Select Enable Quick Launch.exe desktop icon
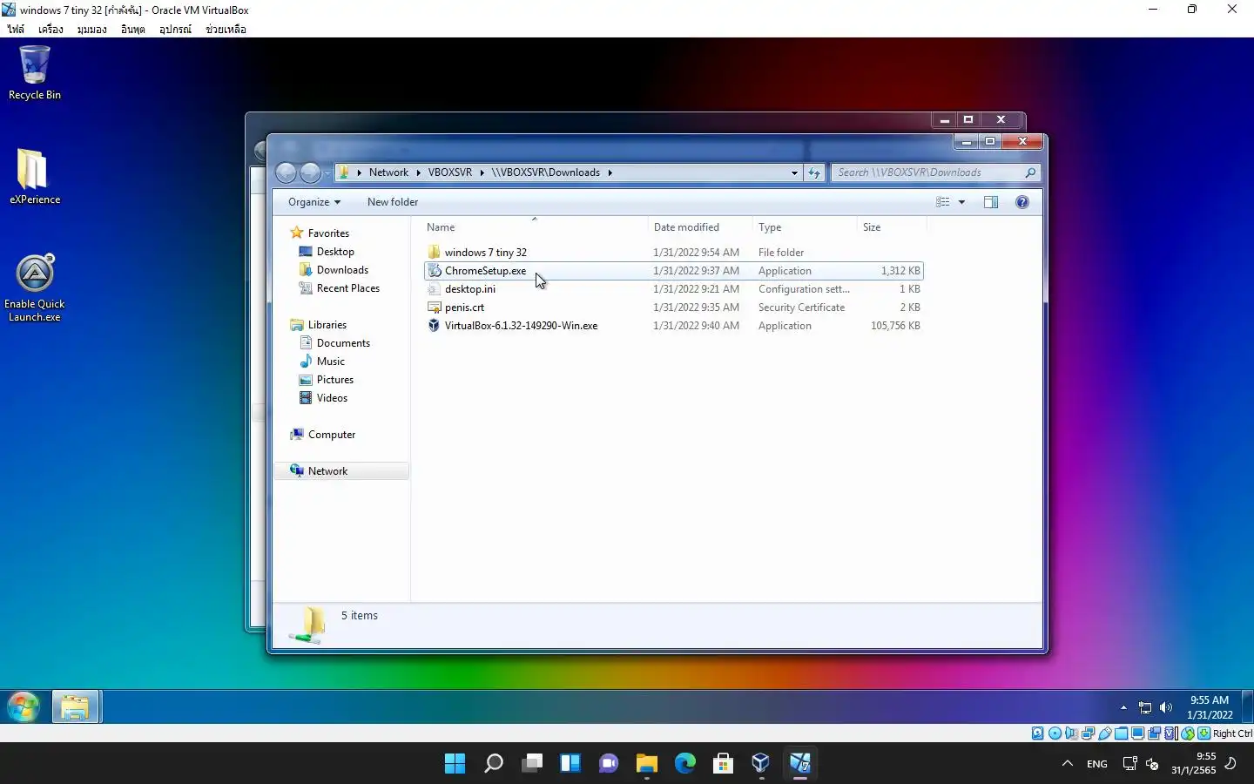Viewport: 1254px width, 784px height. coord(35,287)
